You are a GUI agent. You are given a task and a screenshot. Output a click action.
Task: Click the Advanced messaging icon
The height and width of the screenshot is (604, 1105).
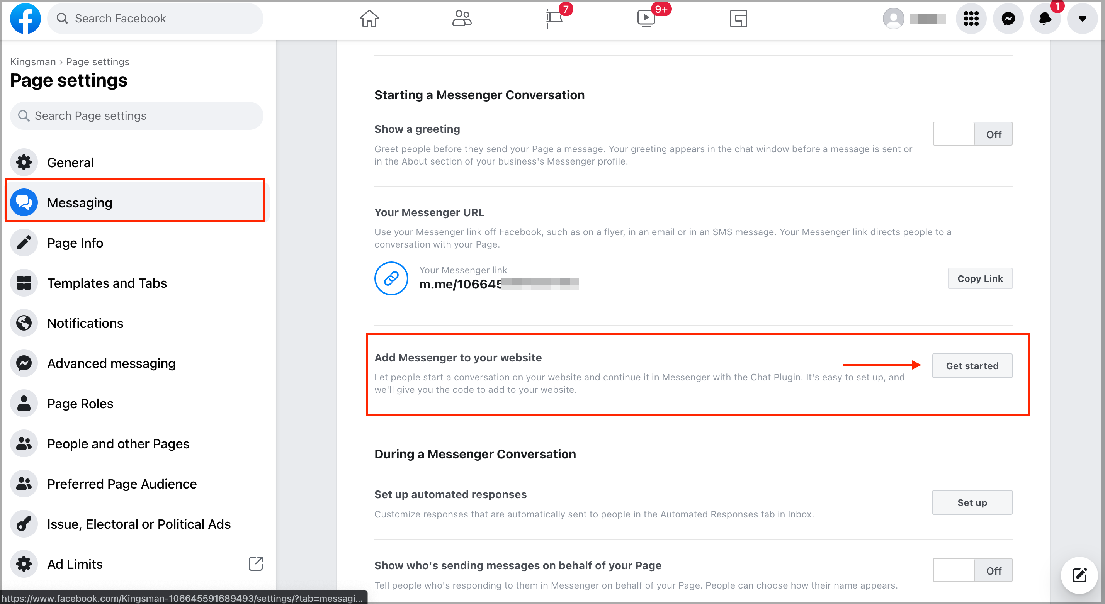tap(24, 363)
